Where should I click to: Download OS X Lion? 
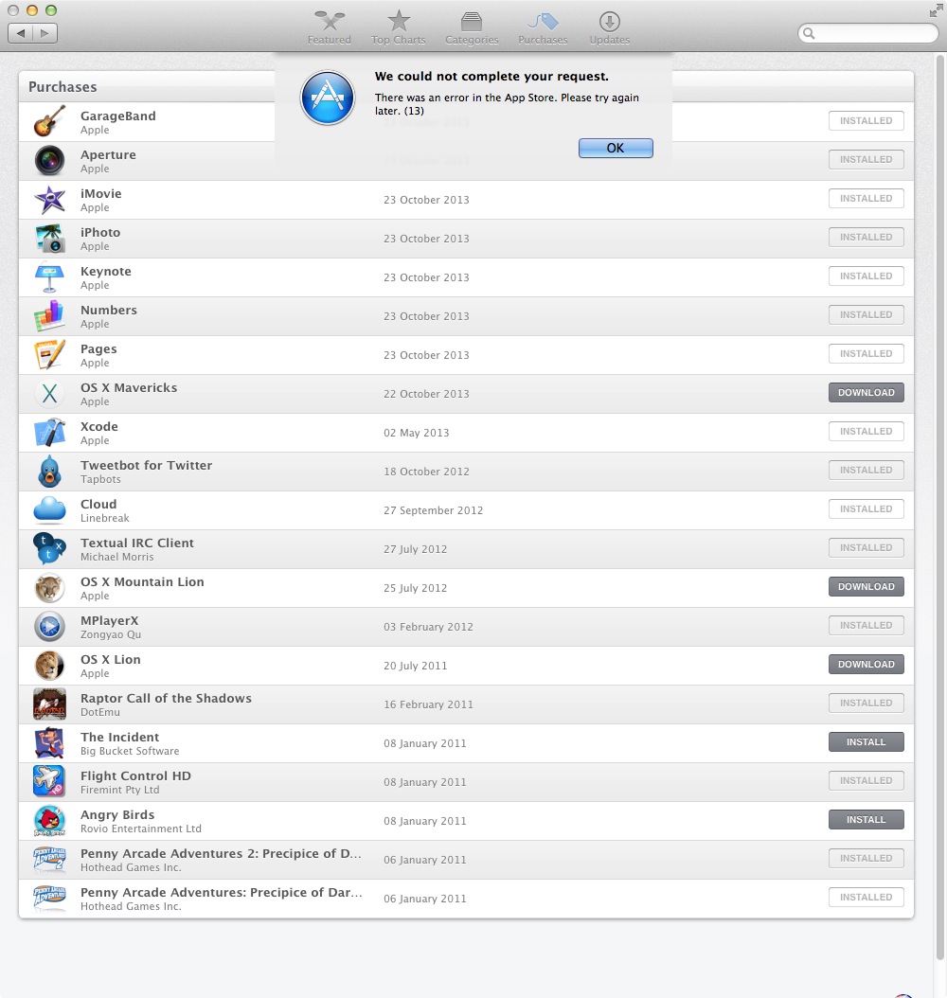pyautogui.click(x=867, y=665)
